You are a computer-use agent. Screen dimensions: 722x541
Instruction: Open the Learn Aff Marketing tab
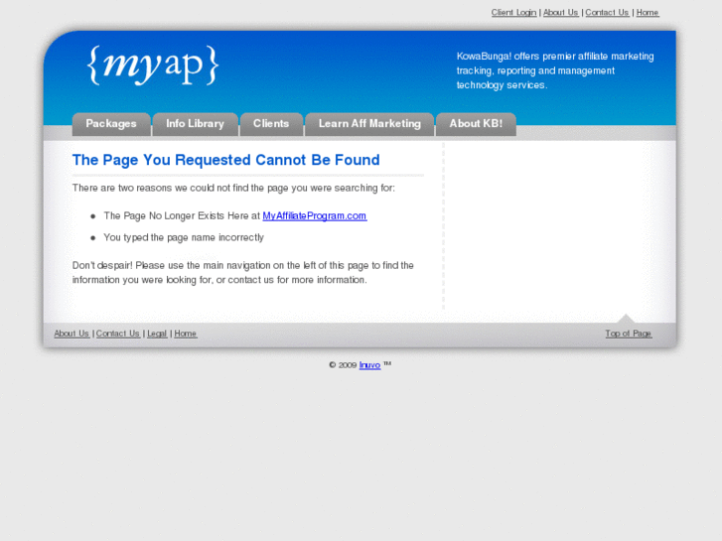click(369, 124)
